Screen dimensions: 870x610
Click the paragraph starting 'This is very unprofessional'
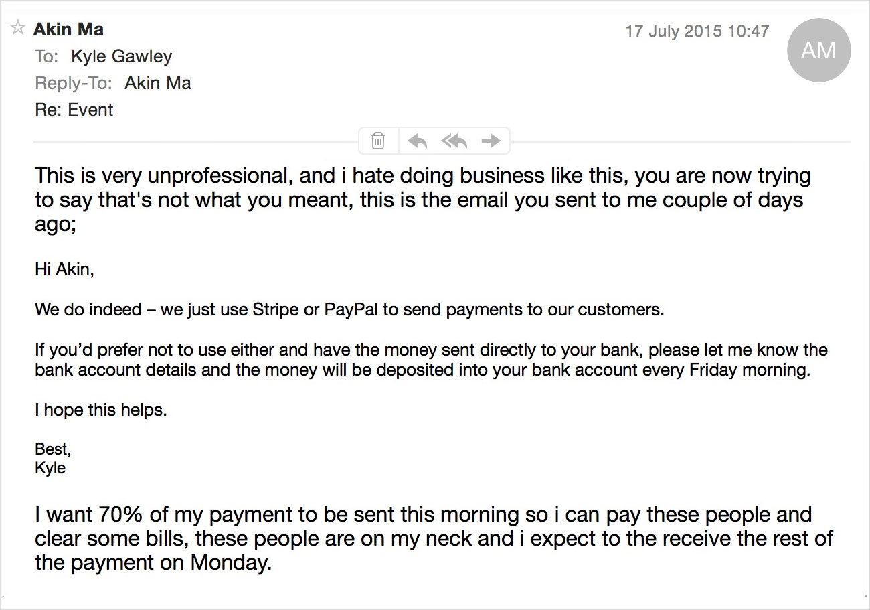coord(422,200)
